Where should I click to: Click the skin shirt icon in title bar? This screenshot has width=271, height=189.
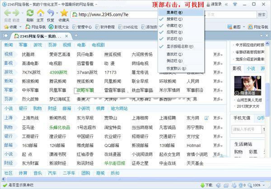tap(235, 4)
